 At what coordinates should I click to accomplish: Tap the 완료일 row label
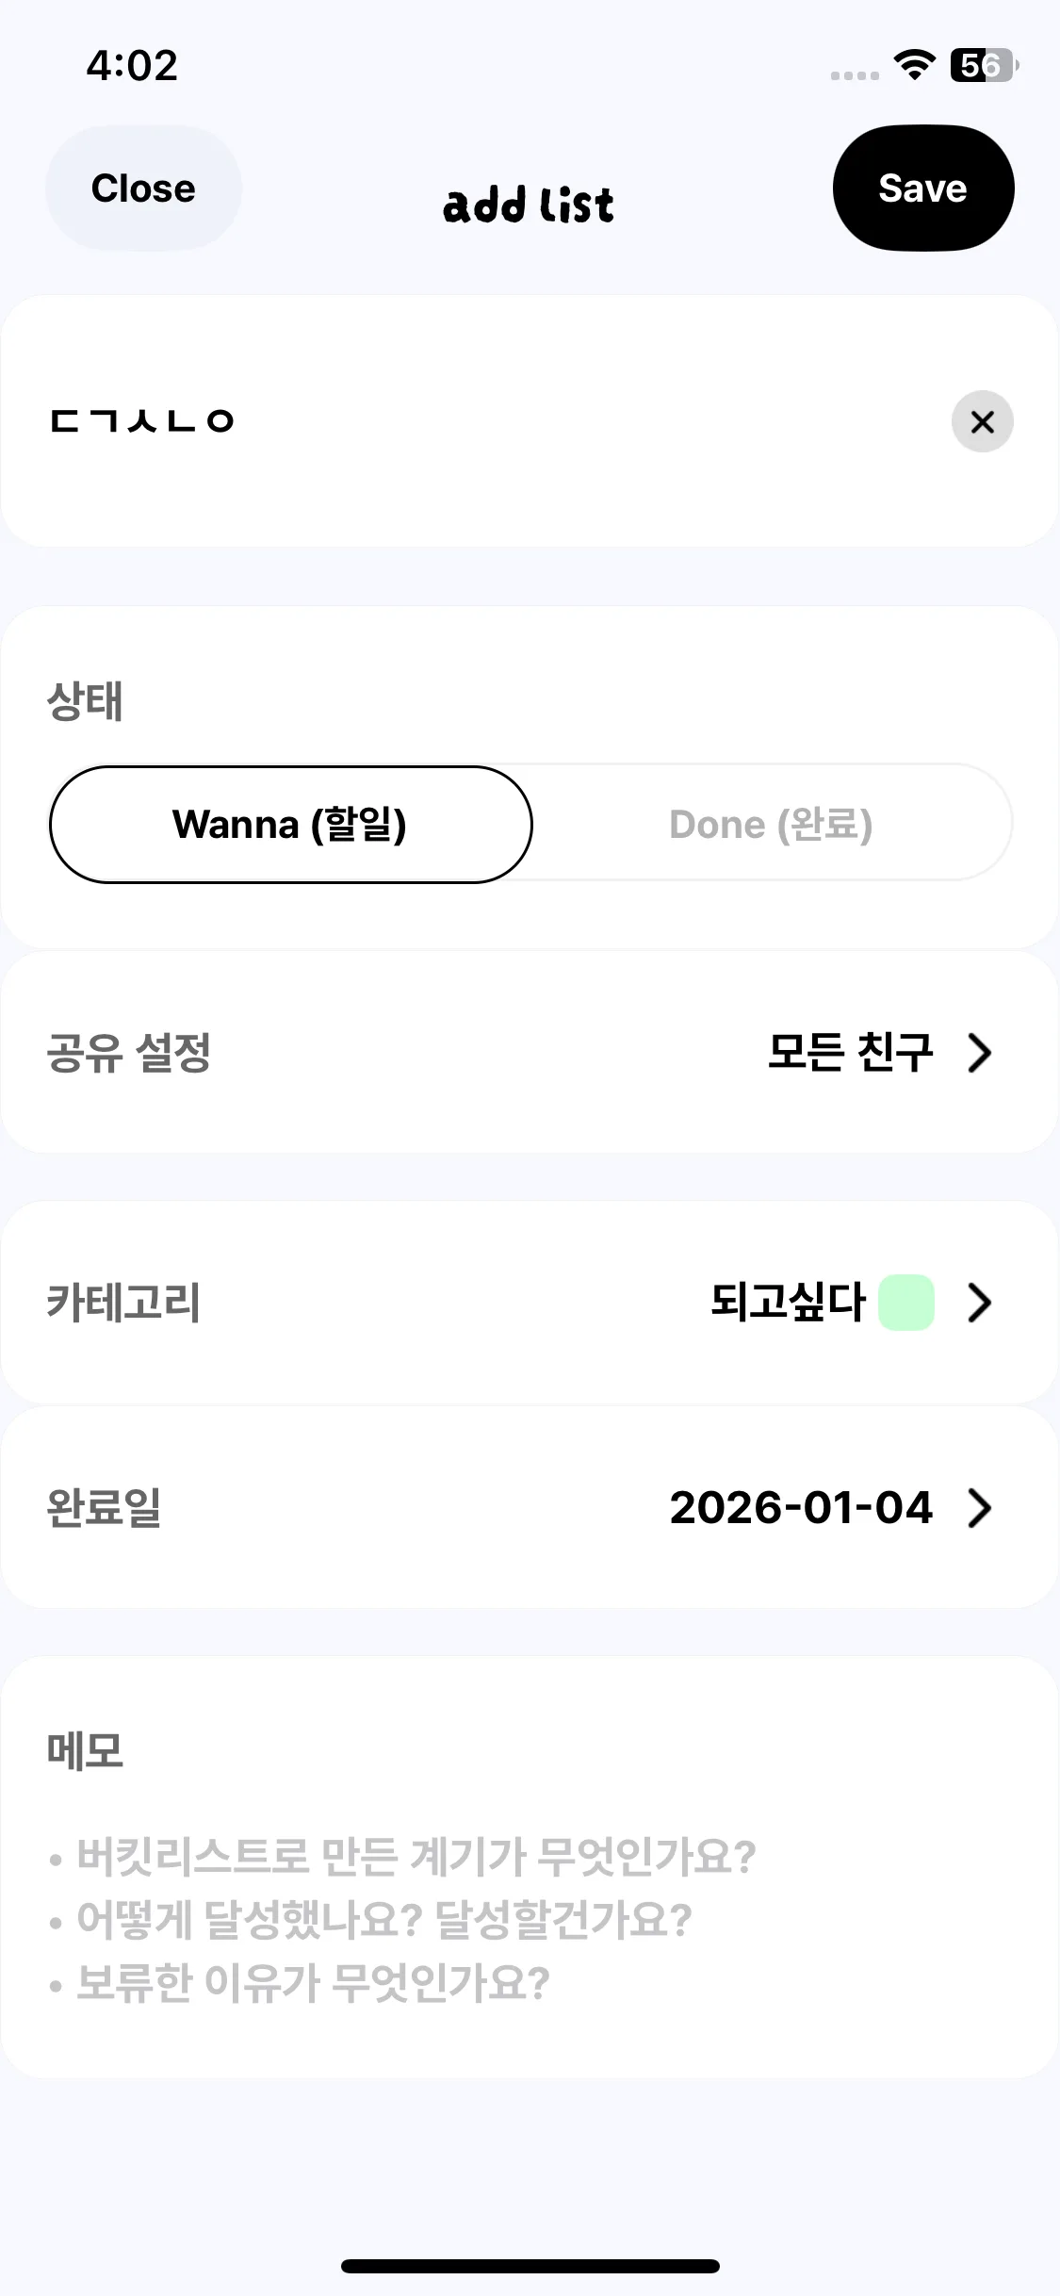click(x=104, y=1507)
